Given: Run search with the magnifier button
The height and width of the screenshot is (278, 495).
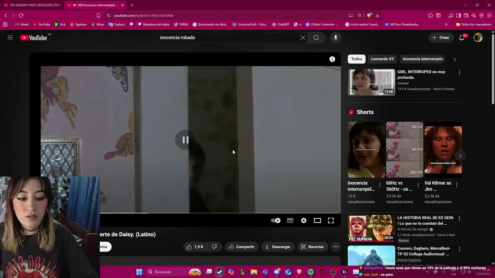Looking at the screenshot, I should coord(316,37).
